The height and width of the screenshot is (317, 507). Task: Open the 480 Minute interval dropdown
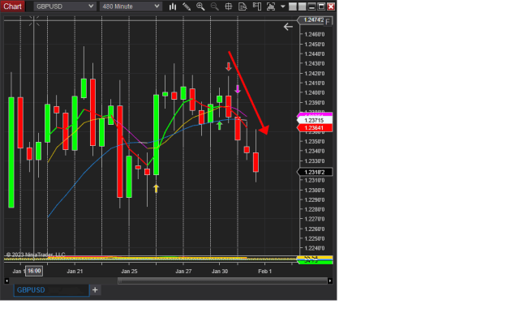coord(131,6)
